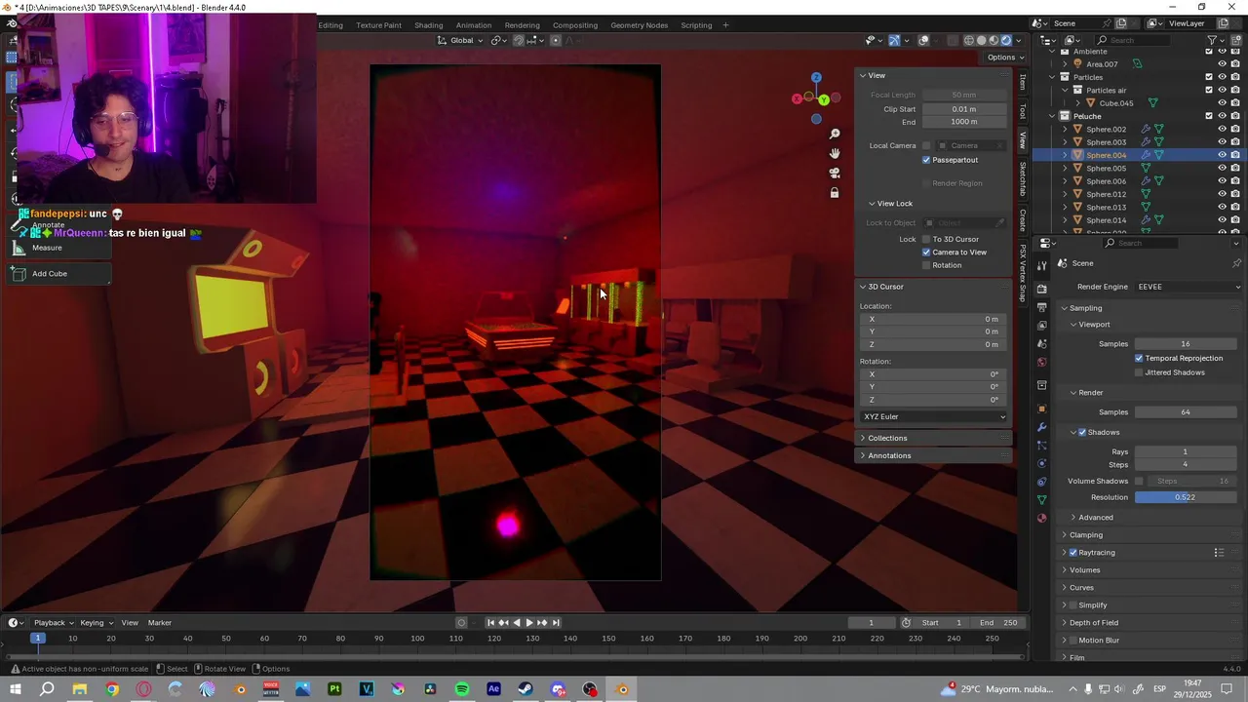Click the new scene icon next to Scene
This screenshot has height=702, width=1248.
[x=1122, y=23]
